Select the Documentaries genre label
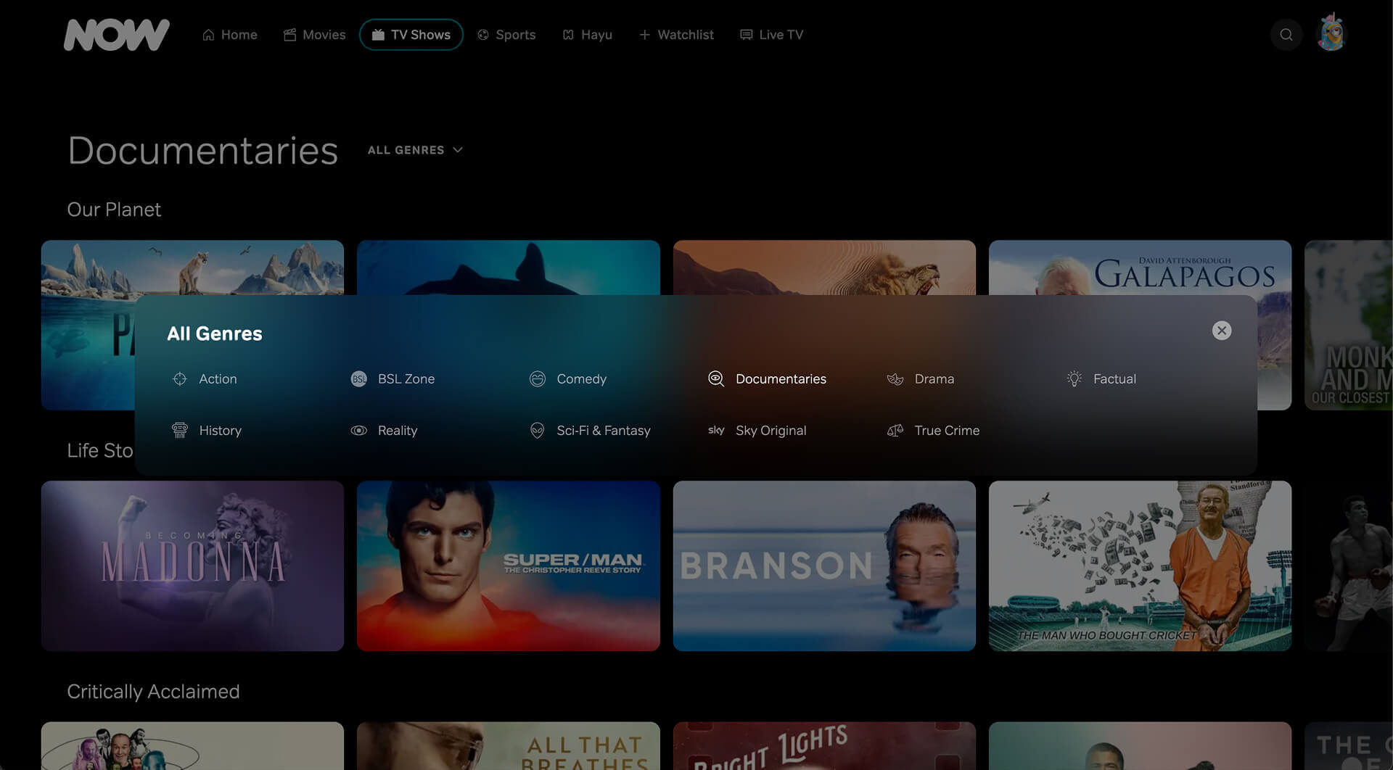The image size is (1393, 770). tap(781, 378)
